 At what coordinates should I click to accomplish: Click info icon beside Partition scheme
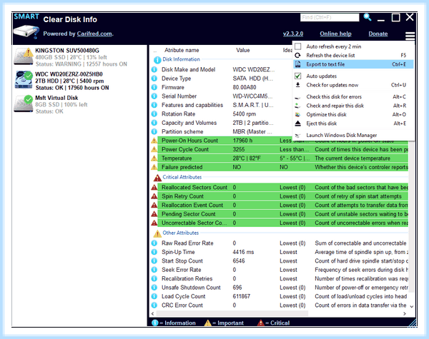click(154, 131)
